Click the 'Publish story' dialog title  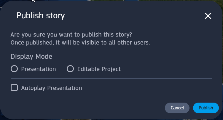pos(41,15)
